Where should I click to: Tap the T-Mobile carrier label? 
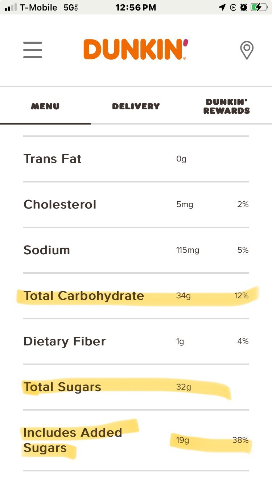click(x=38, y=8)
